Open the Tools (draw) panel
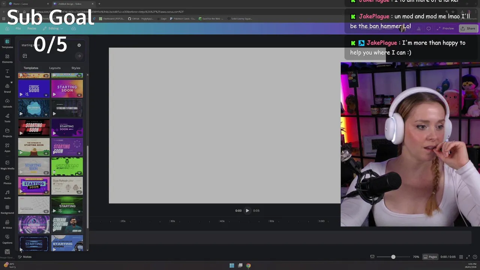Viewport: 480px width, 270px height. [7, 118]
